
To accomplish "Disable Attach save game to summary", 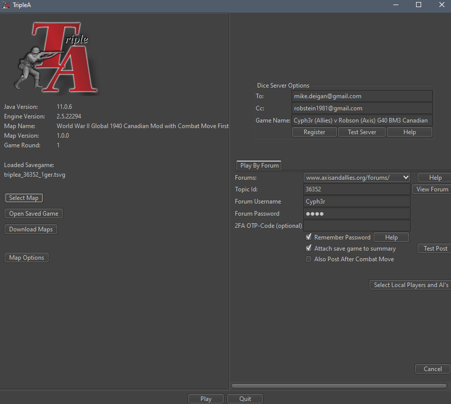I will click(309, 249).
